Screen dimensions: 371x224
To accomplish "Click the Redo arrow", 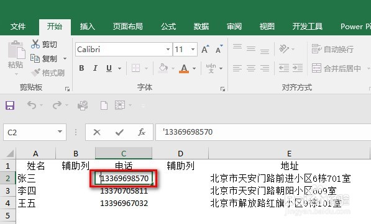I will coord(57,105).
